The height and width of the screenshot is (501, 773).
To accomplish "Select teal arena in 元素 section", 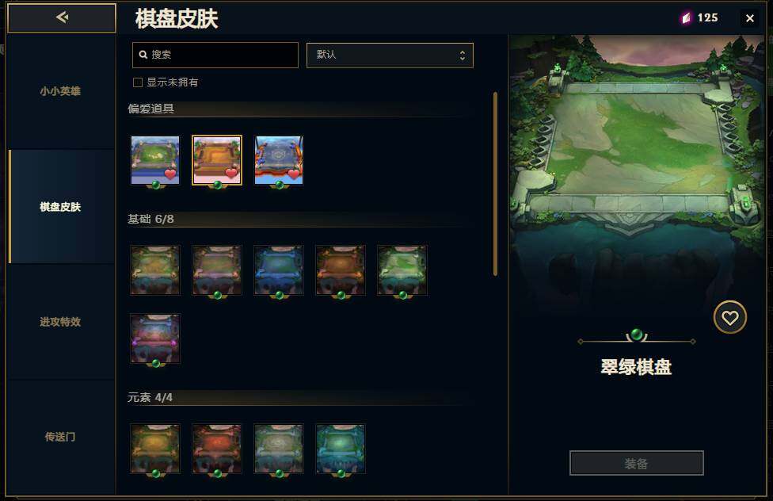I will (340, 449).
